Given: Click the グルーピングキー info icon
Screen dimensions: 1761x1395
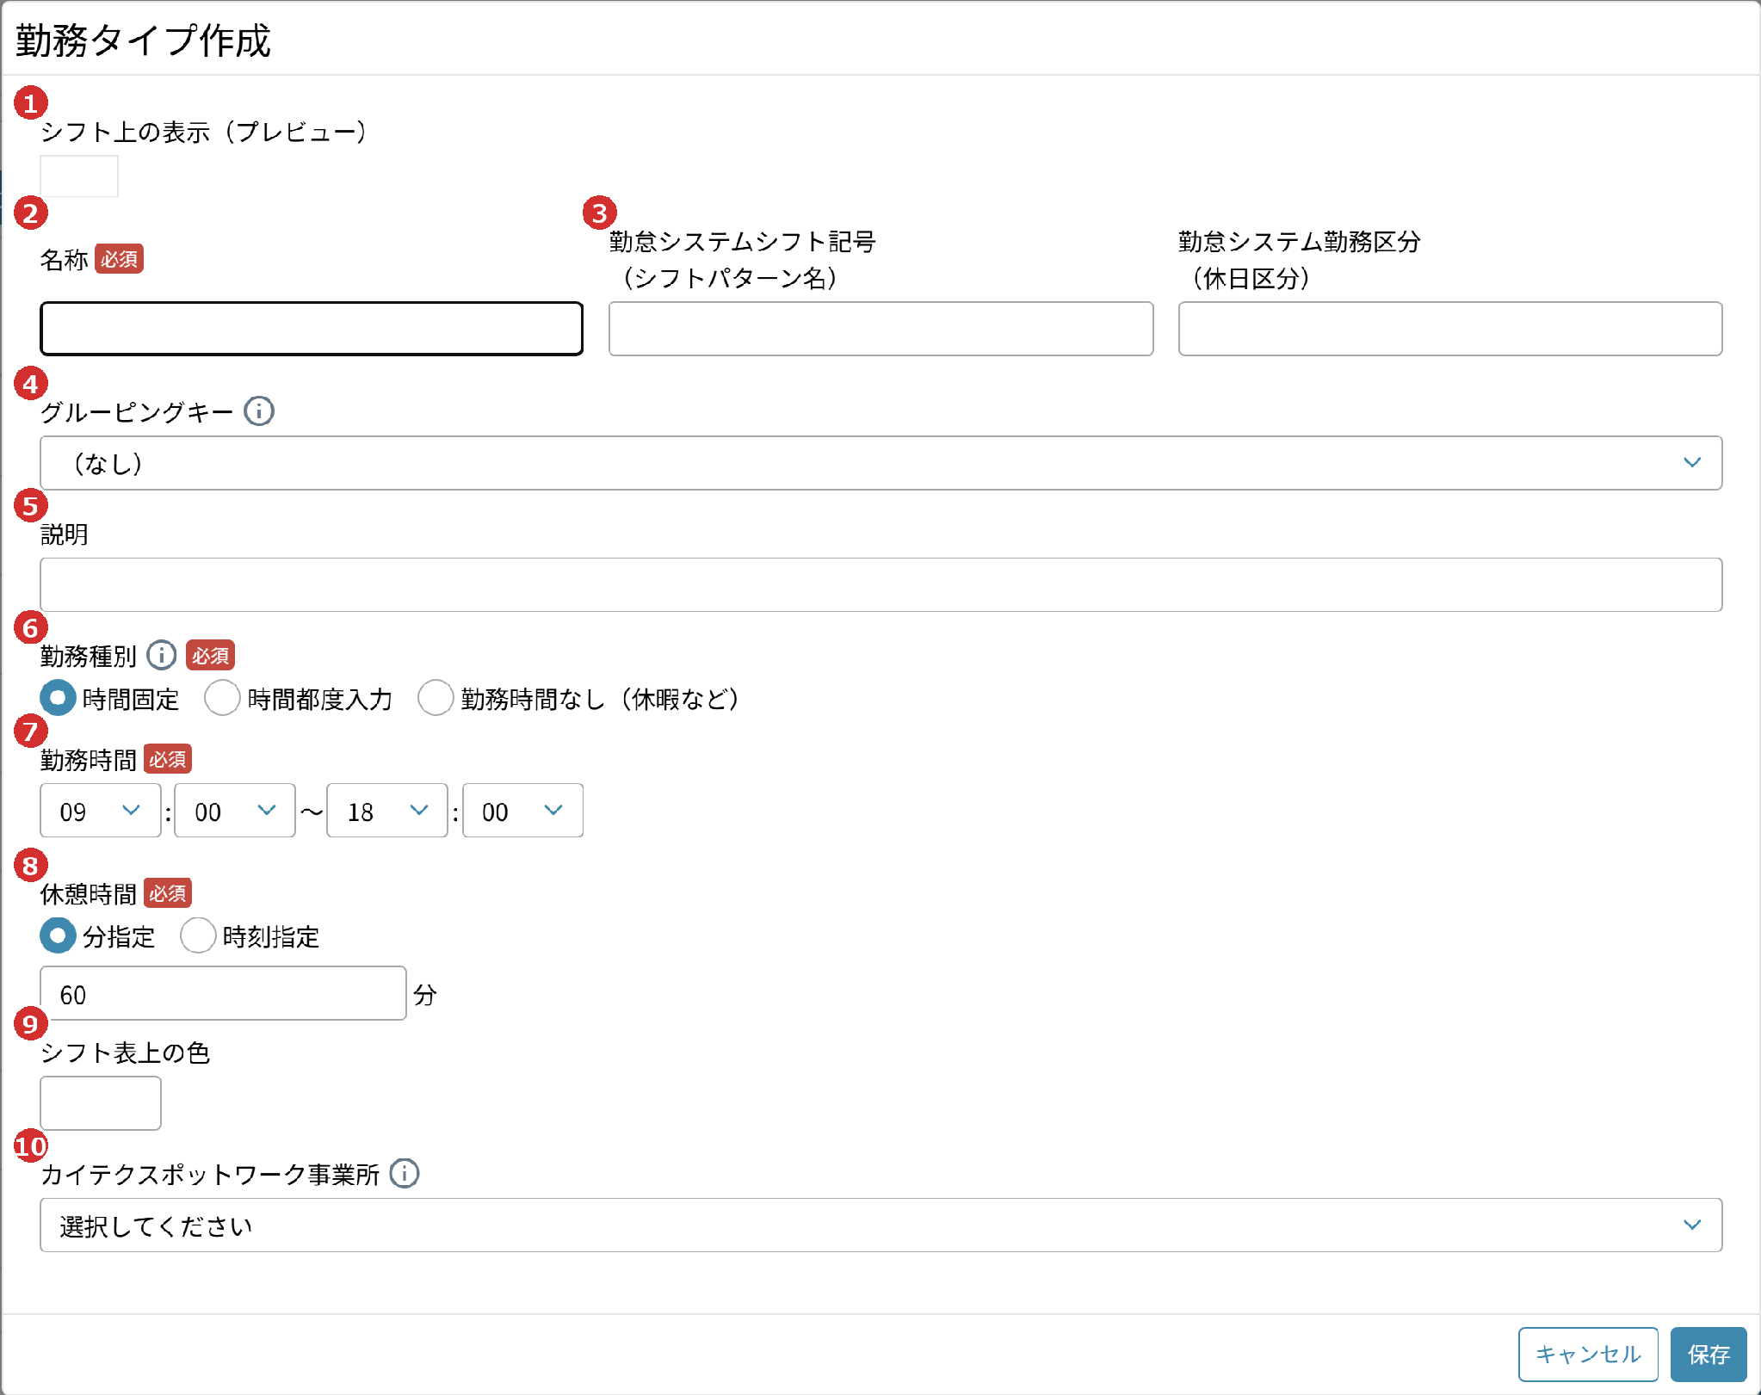Looking at the screenshot, I should [x=259, y=411].
